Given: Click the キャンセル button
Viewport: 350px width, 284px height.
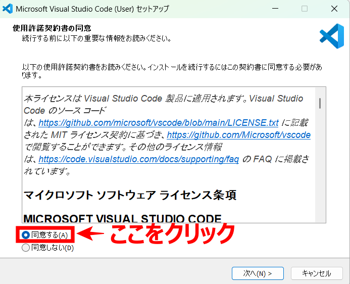Looking at the screenshot, I should pos(317,273).
